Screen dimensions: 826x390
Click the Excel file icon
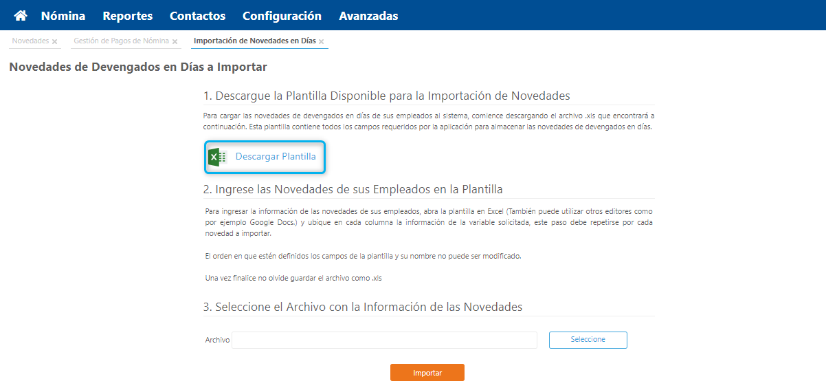[x=217, y=157]
